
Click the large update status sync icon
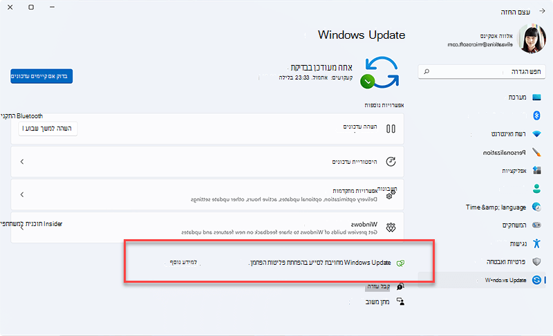(x=381, y=73)
